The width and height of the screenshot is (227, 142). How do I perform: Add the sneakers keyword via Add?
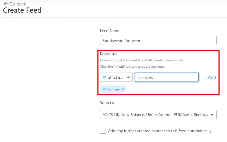[210, 78]
